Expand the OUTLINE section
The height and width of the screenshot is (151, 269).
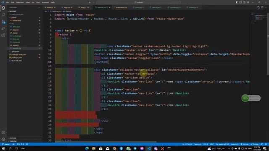click(x=24, y=138)
